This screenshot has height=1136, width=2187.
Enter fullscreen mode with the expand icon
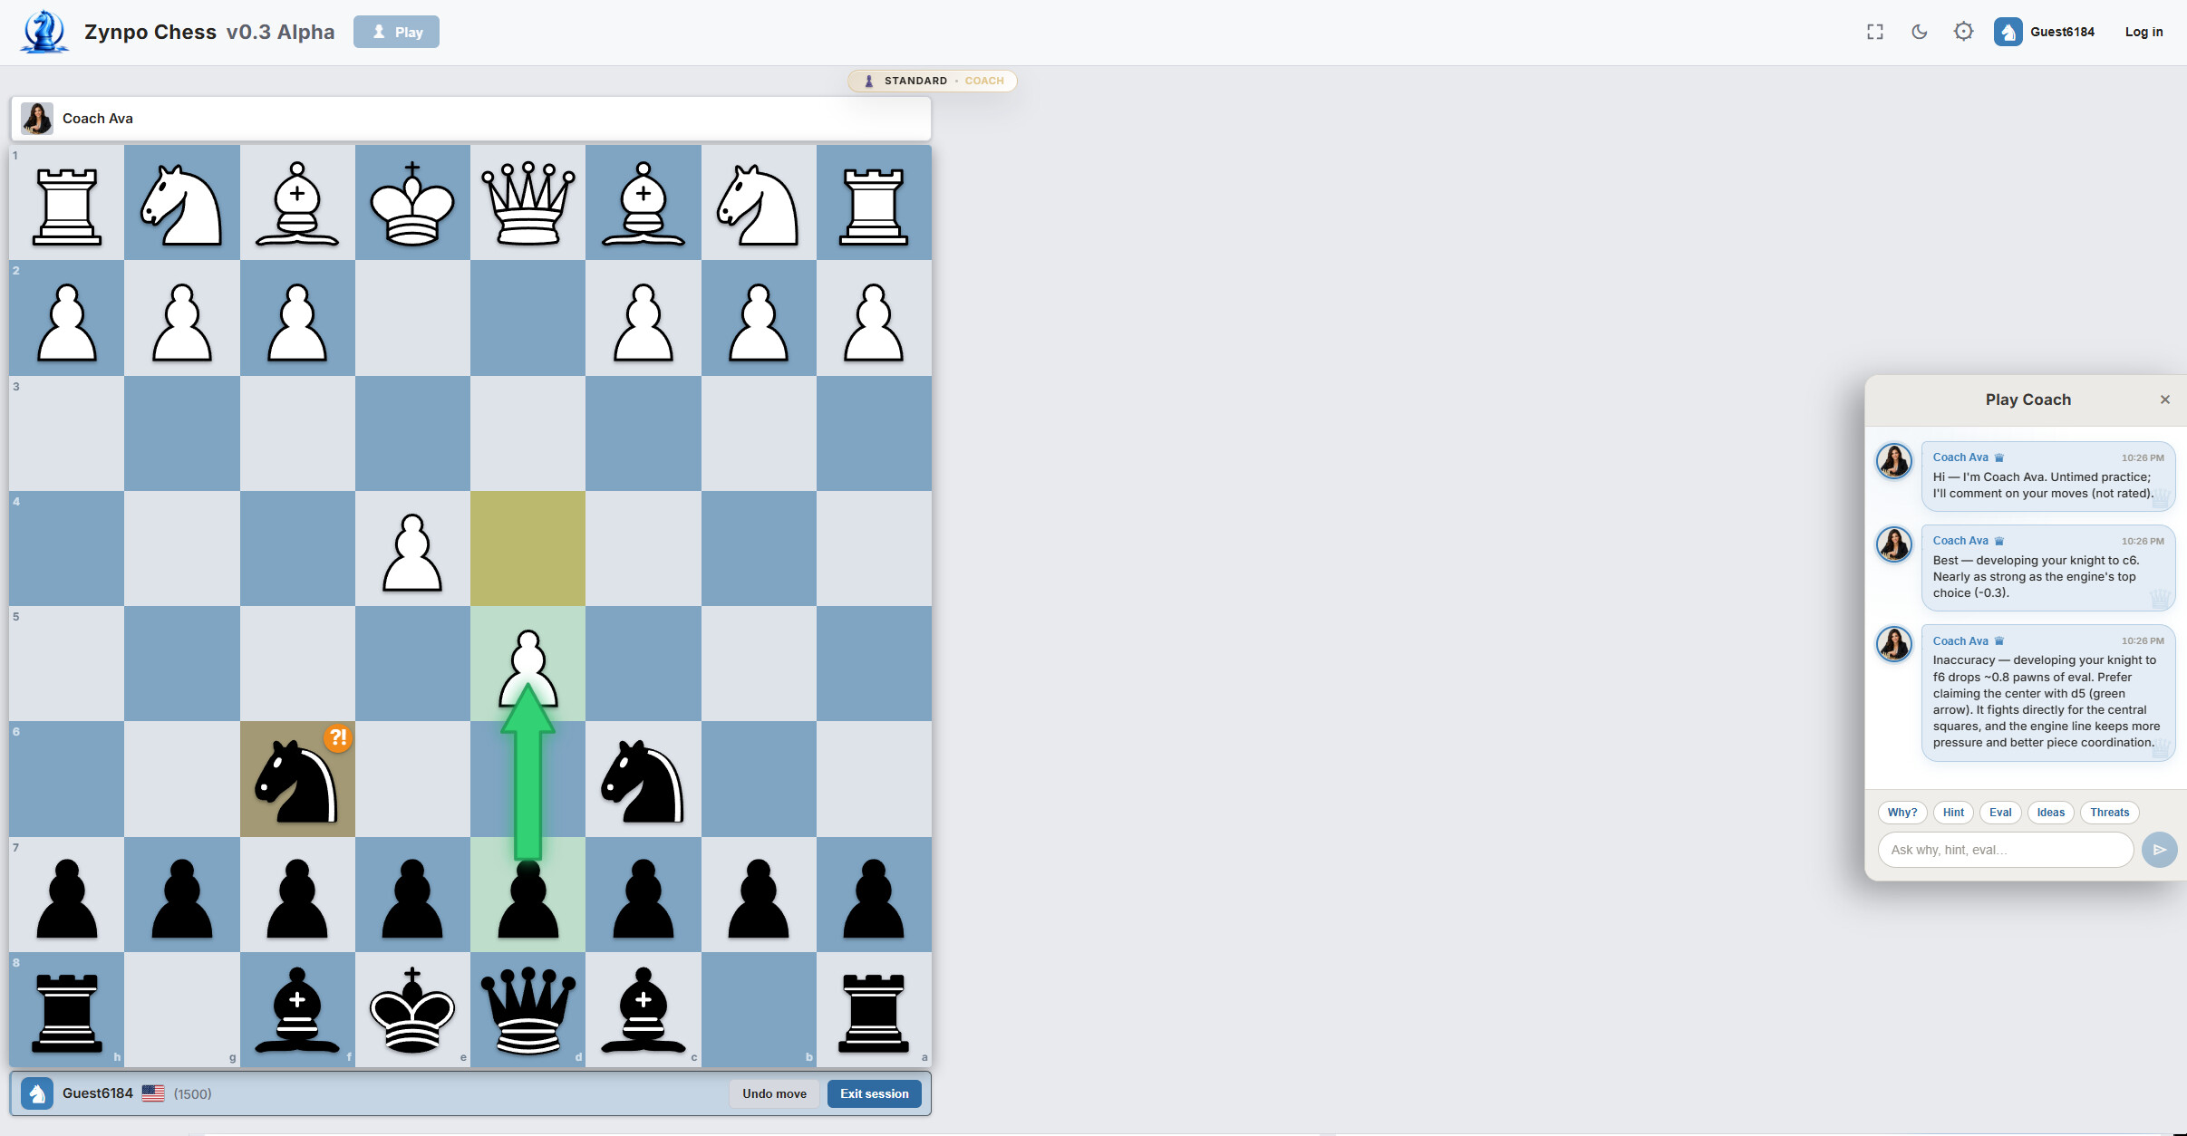(x=1875, y=32)
